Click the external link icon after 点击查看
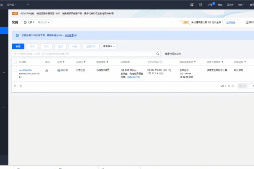Viewport: 254px width, 169px height. pos(75,35)
